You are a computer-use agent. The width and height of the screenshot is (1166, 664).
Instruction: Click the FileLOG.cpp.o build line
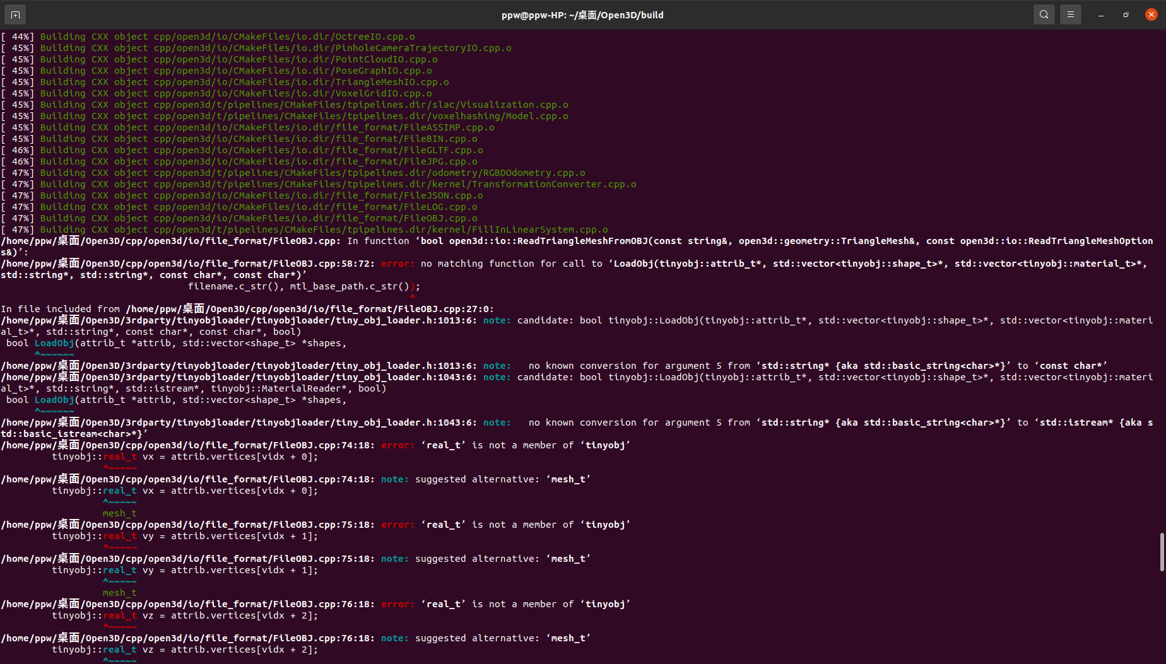(239, 207)
